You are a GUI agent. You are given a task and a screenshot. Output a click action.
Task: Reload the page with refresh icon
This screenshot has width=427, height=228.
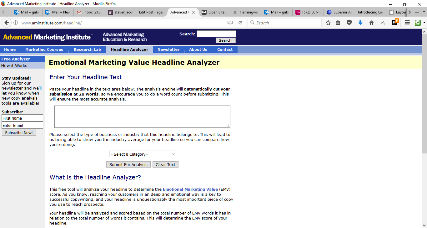click(x=240, y=23)
